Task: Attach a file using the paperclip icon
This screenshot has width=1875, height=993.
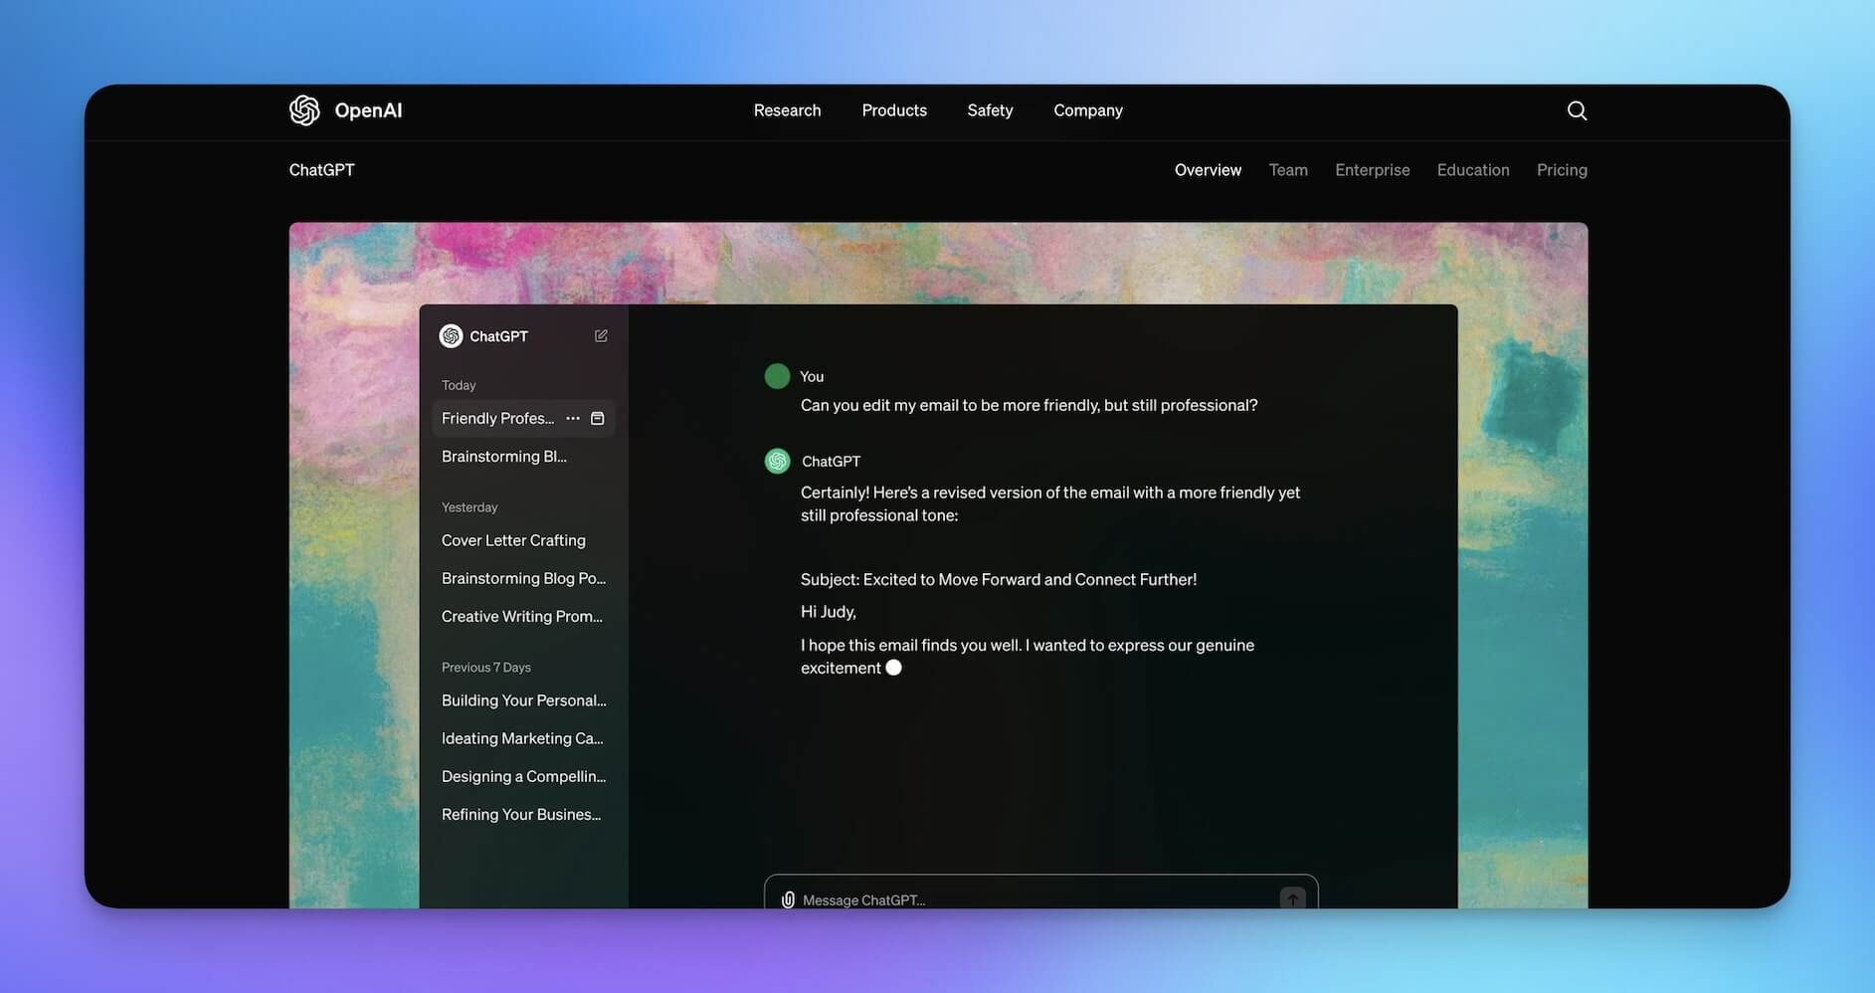Action: coord(786,898)
